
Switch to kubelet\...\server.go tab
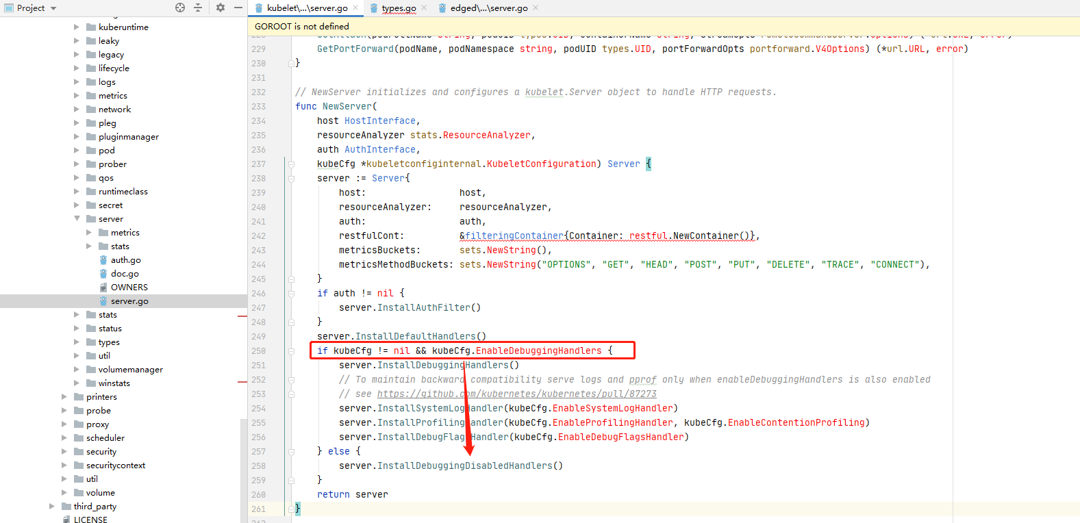[x=307, y=8]
